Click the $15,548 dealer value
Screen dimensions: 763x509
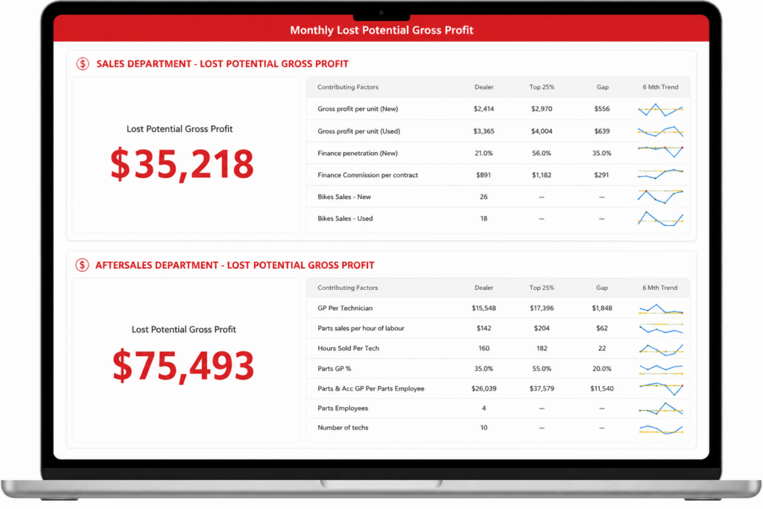484,308
